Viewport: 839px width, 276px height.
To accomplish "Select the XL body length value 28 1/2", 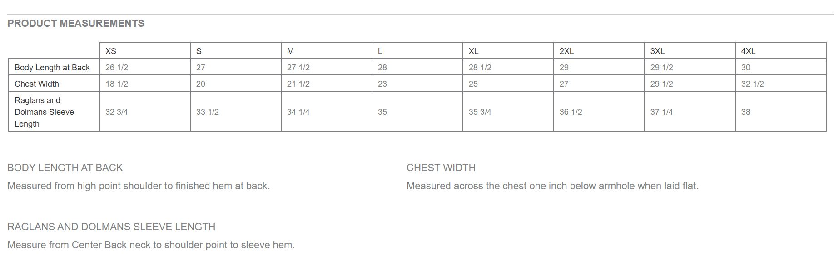I will [480, 68].
